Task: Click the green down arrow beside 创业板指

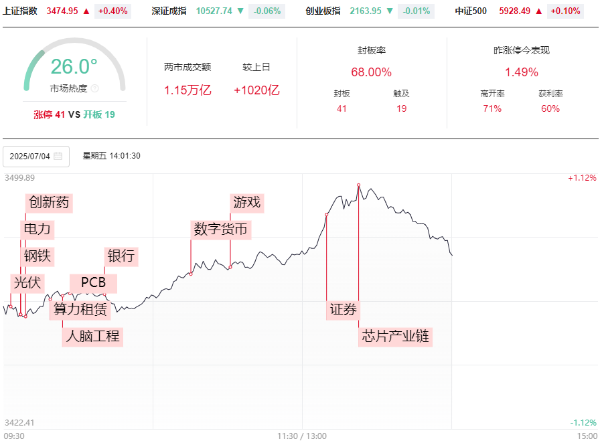Action: 389,11
